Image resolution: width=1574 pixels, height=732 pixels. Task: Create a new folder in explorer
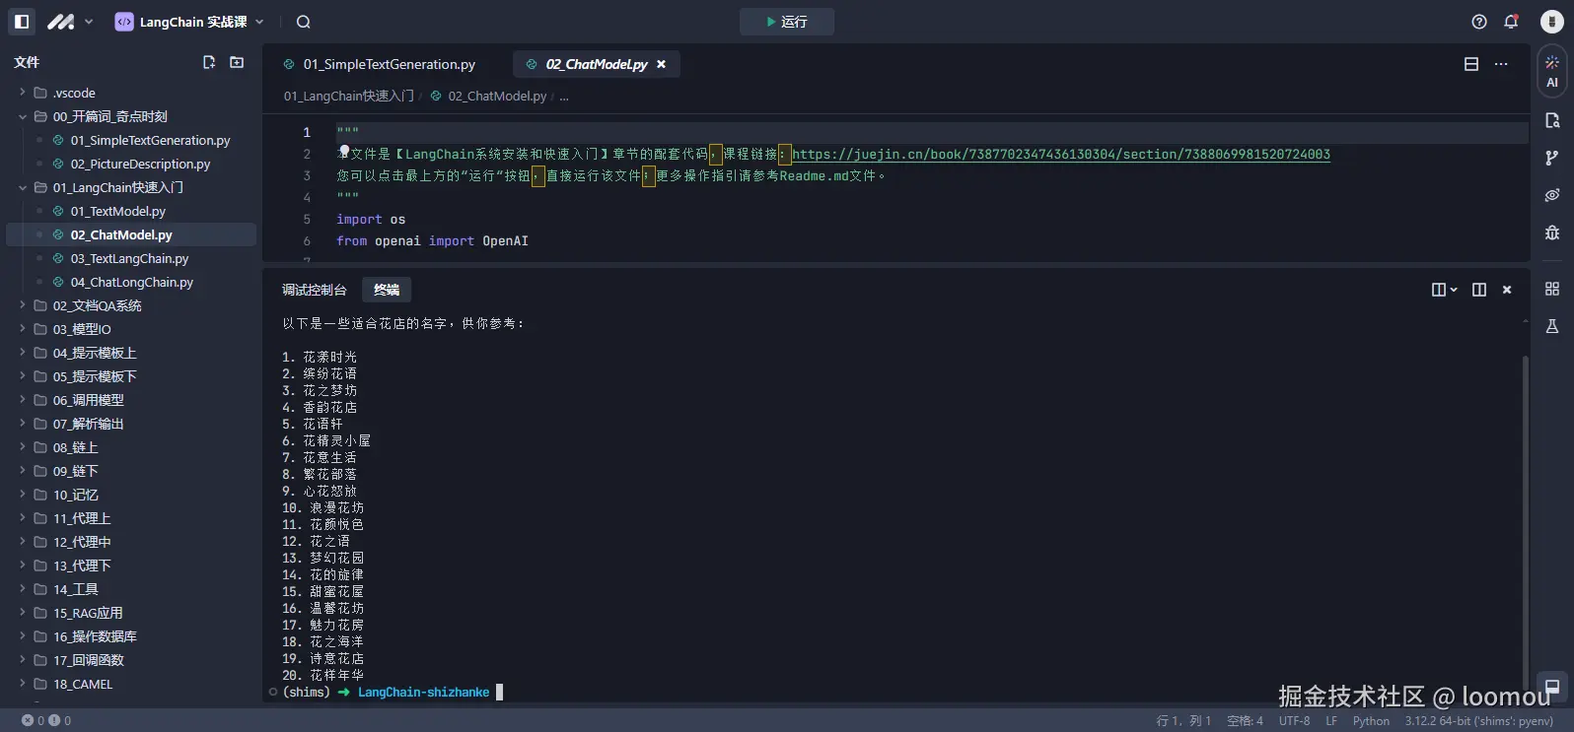coord(237,62)
